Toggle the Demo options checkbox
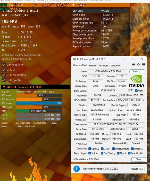Viewport: 150px width, 181px height. [4, 65]
